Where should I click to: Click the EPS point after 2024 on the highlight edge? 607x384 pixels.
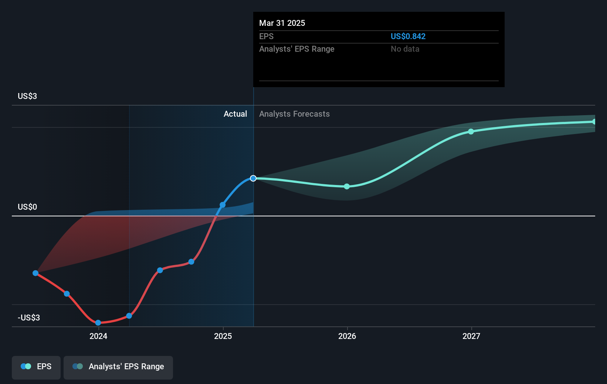[129, 316]
